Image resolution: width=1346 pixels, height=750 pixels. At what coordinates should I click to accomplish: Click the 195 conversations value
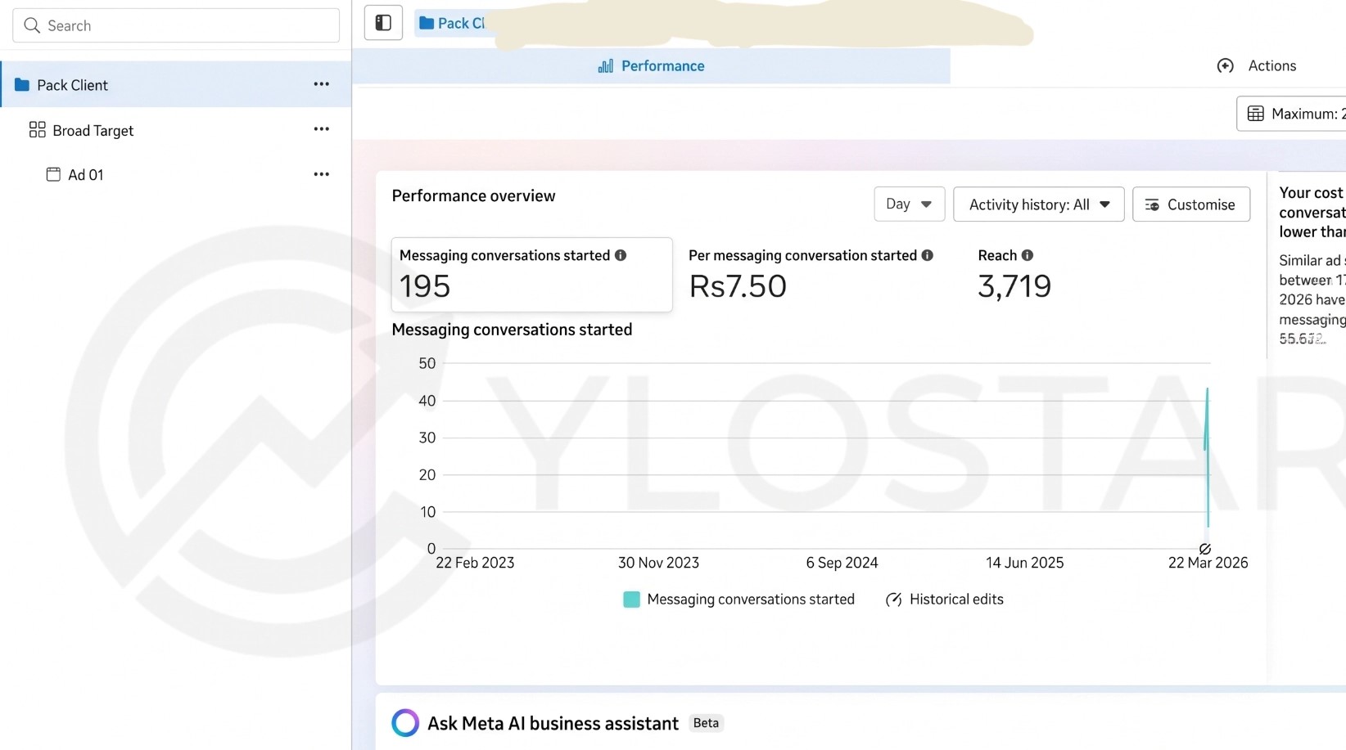(x=425, y=286)
